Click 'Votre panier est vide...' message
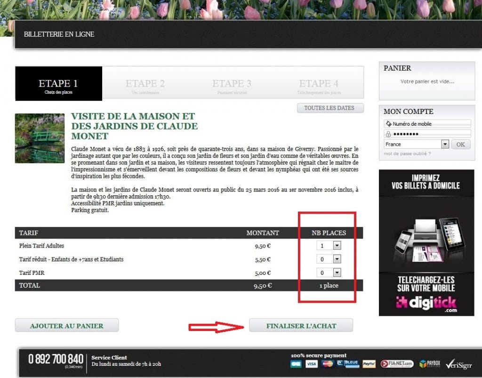The image size is (482, 378). (427, 81)
